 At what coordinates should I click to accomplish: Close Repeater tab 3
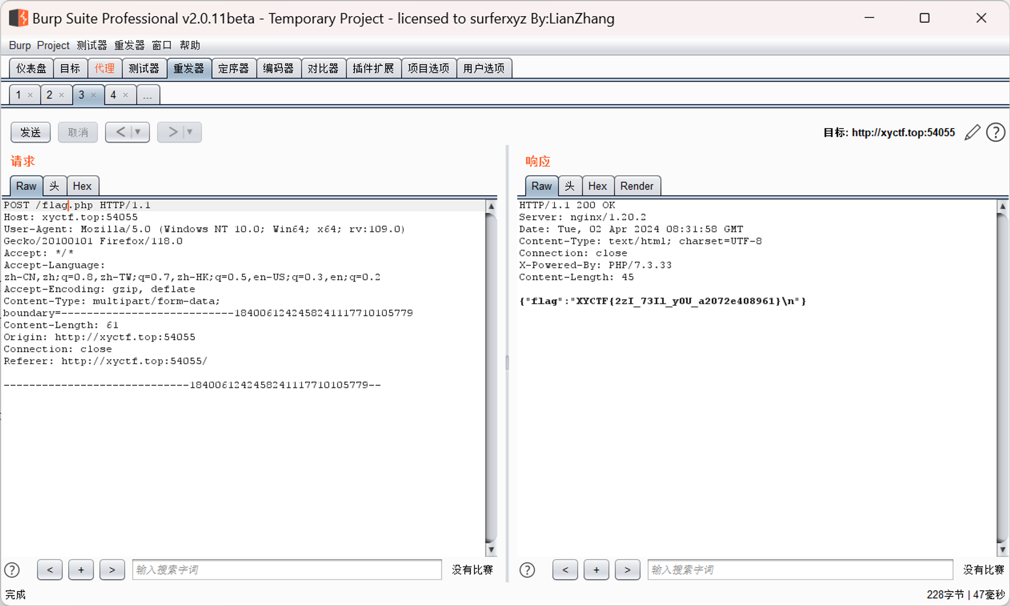click(93, 95)
